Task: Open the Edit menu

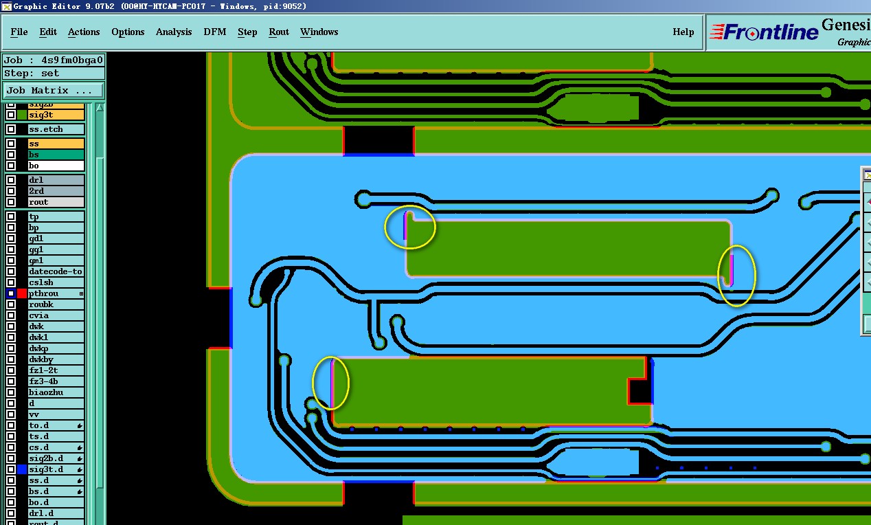Action: [48, 32]
